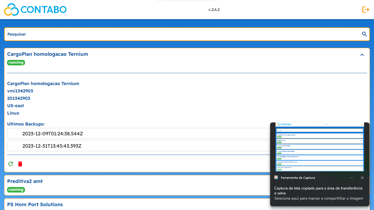Open the Ferramenta de Captura notification options
The width and height of the screenshot is (374, 210).
(x=351, y=178)
